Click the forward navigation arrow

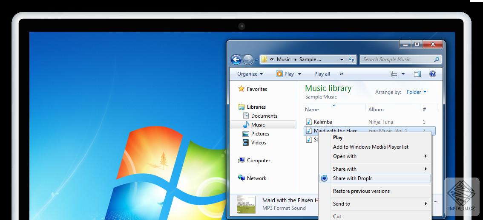tap(248, 59)
